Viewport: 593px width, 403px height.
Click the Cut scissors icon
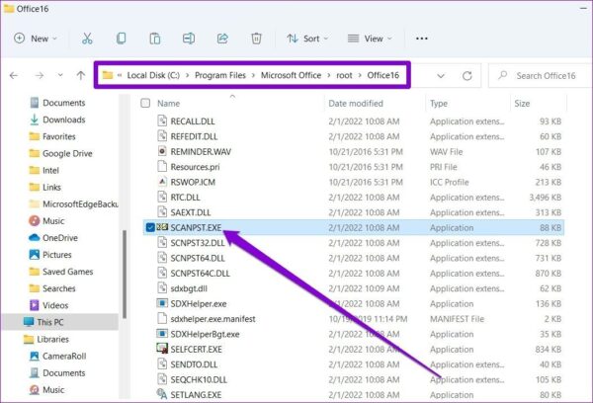pyautogui.click(x=87, y=39)
